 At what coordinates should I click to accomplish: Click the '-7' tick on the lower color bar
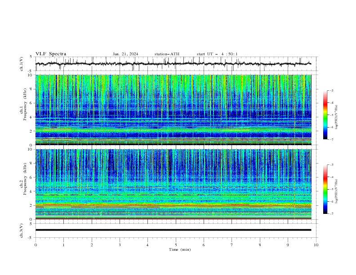pos(331,213)
